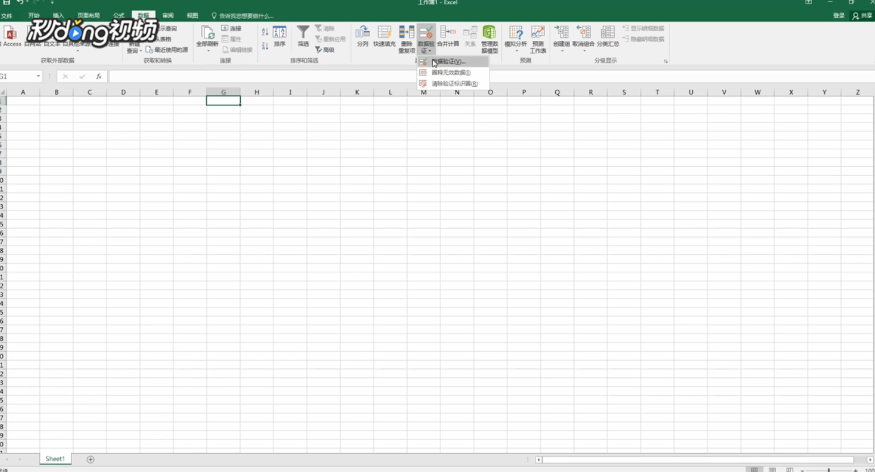Cancel formula entry X icon
The height and width of the screenshot is (472, 875).
[x=65, y=76]
